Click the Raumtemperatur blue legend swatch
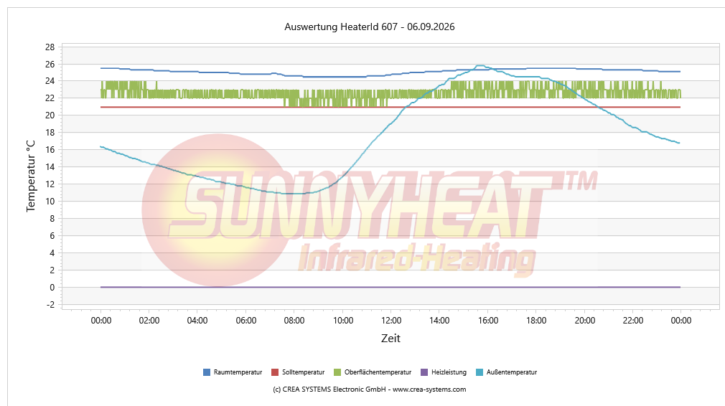Viewport: 725px width, 406px height. (x=207, y=372)
